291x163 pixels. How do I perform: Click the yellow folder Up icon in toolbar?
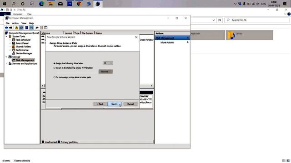click(16, 28)
